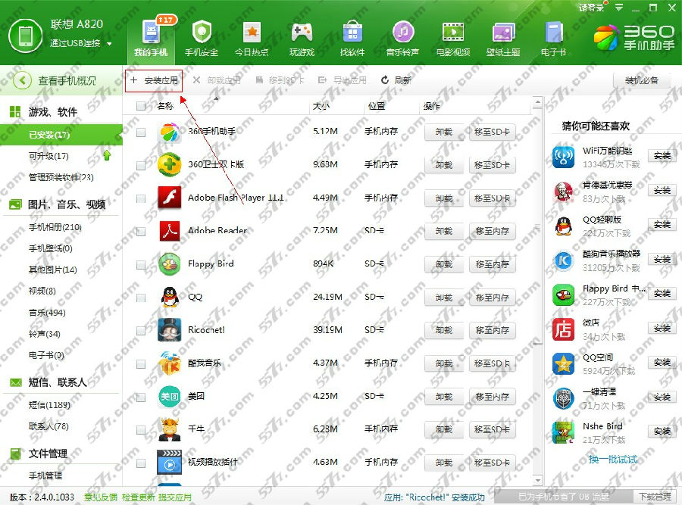The width and height of the screenshot is (682, 505).
Task: Click the 360手机助手 logo
Action: pyautogui.click(x=634, y=38)
